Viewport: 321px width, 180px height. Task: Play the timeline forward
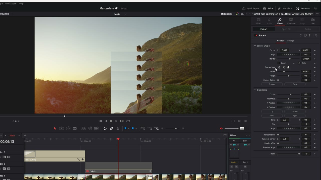pyautogui.click(x=116, y=121)
